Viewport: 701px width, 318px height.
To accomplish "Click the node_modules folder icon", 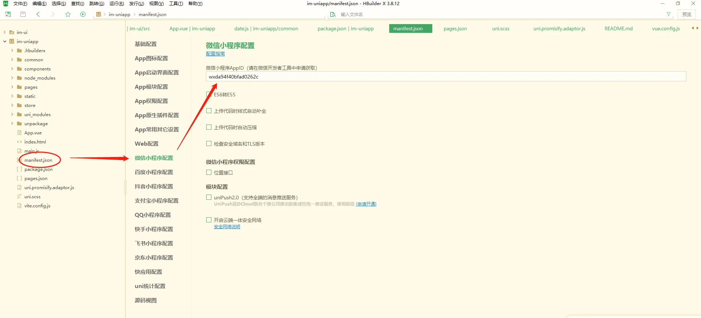I will point(19,78).
